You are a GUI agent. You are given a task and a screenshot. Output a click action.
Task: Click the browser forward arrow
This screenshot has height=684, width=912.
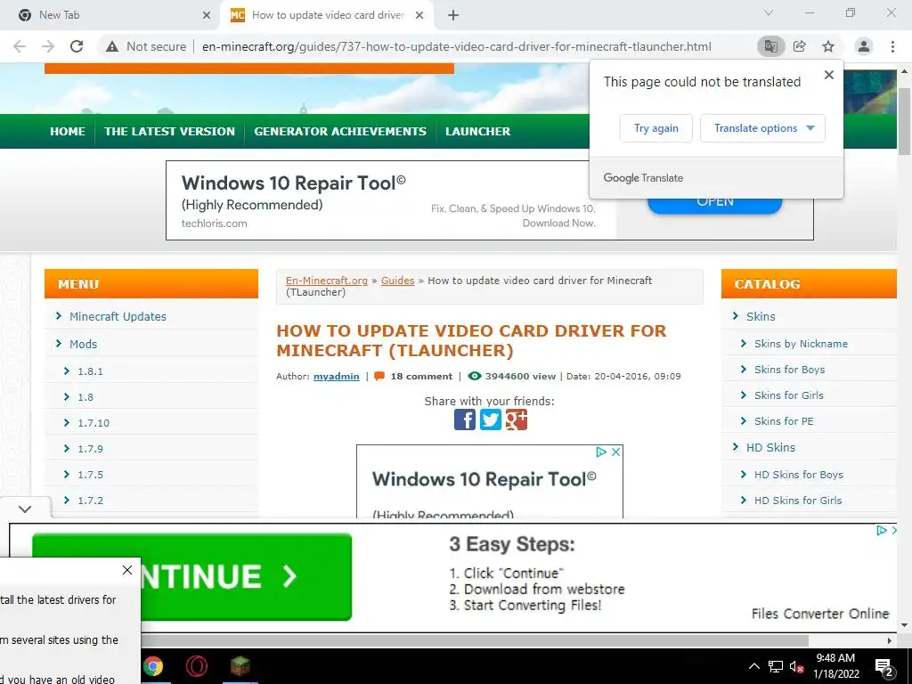48,46
